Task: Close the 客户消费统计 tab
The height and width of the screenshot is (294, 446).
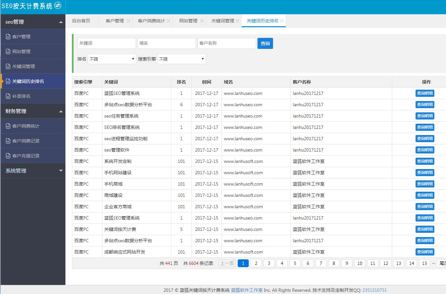Action: coord(168,21)
